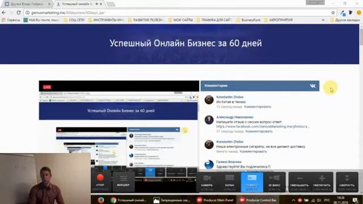Open Chrome menu via orange circle icon

(x=359, y=12)
